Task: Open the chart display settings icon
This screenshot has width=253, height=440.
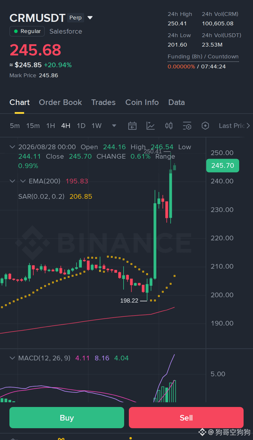Action: (187, 126)
